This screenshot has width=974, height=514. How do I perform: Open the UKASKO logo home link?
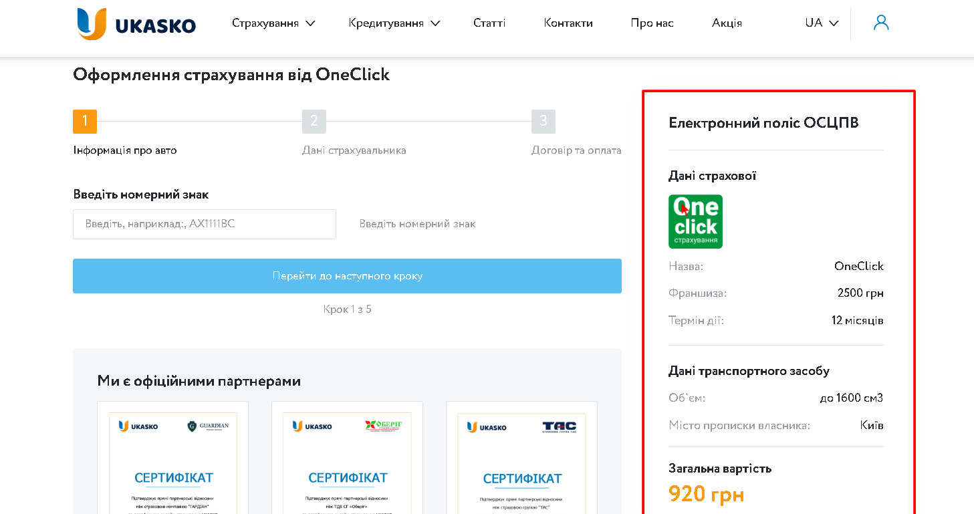[136, 24]
